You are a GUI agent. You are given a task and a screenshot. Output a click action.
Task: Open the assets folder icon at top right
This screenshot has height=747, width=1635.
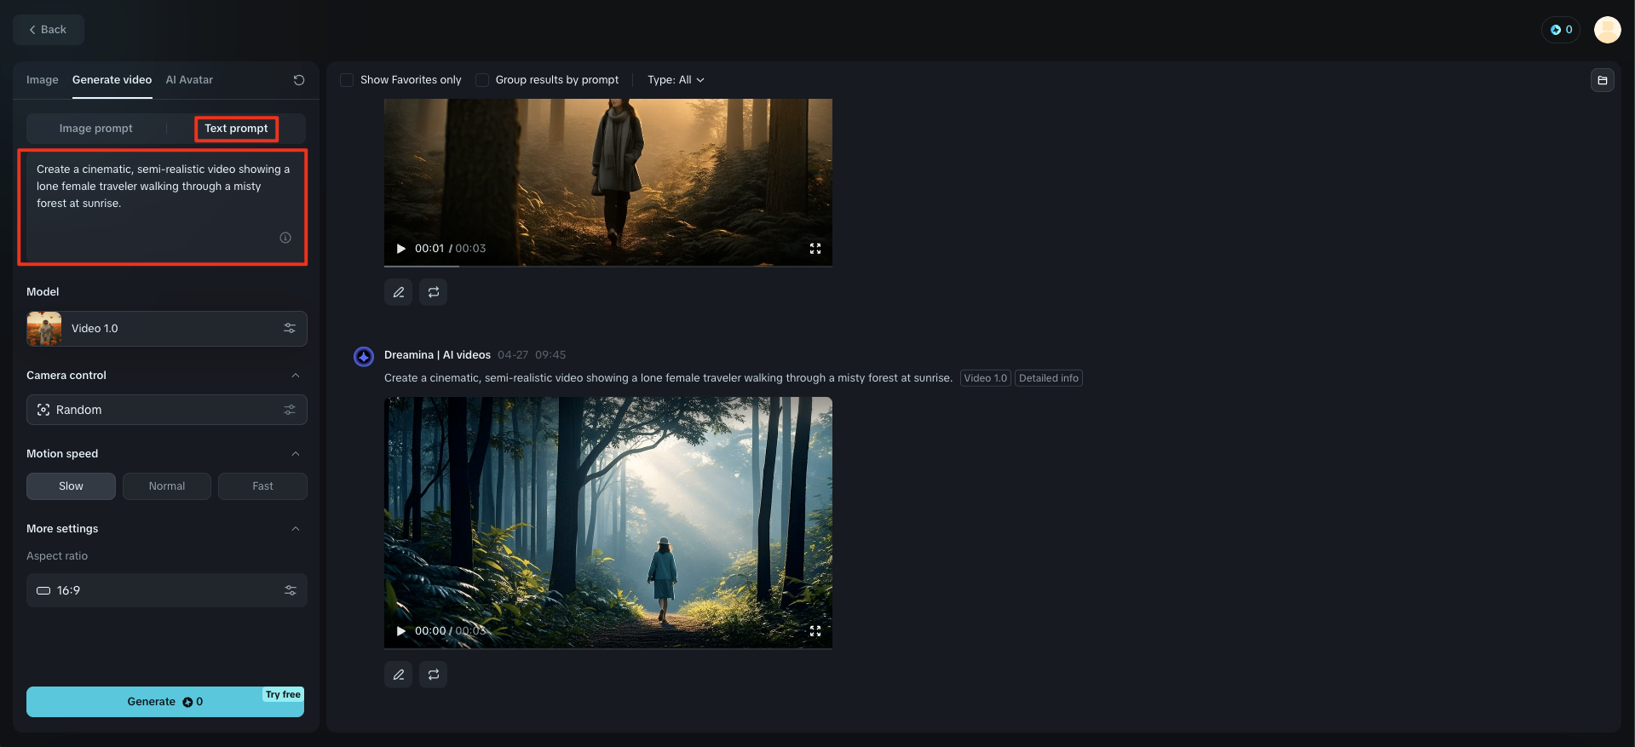tap(1603, 80)
